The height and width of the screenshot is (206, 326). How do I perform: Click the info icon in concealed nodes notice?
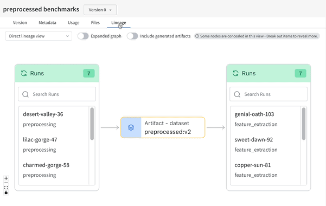(197, 36)
